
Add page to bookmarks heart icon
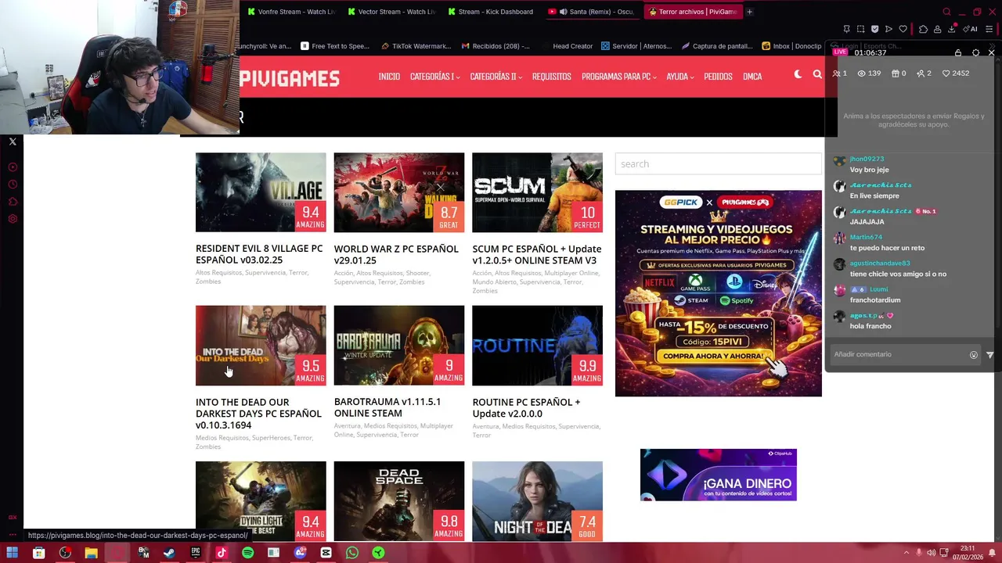point(903,29)
